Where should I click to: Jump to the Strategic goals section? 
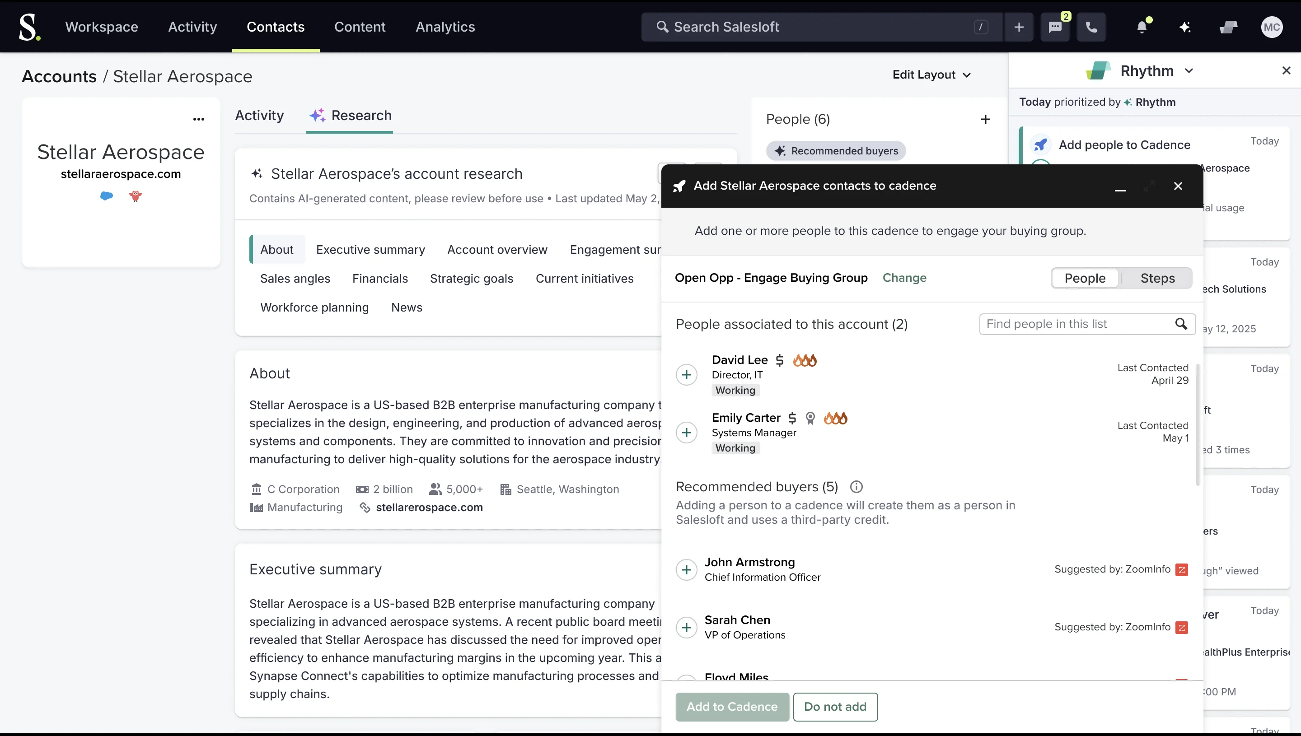[x=472, y=279]
